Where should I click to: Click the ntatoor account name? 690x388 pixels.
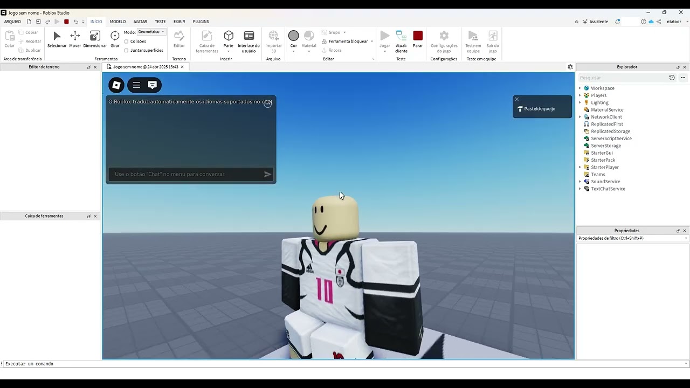(x=674, y=22)
